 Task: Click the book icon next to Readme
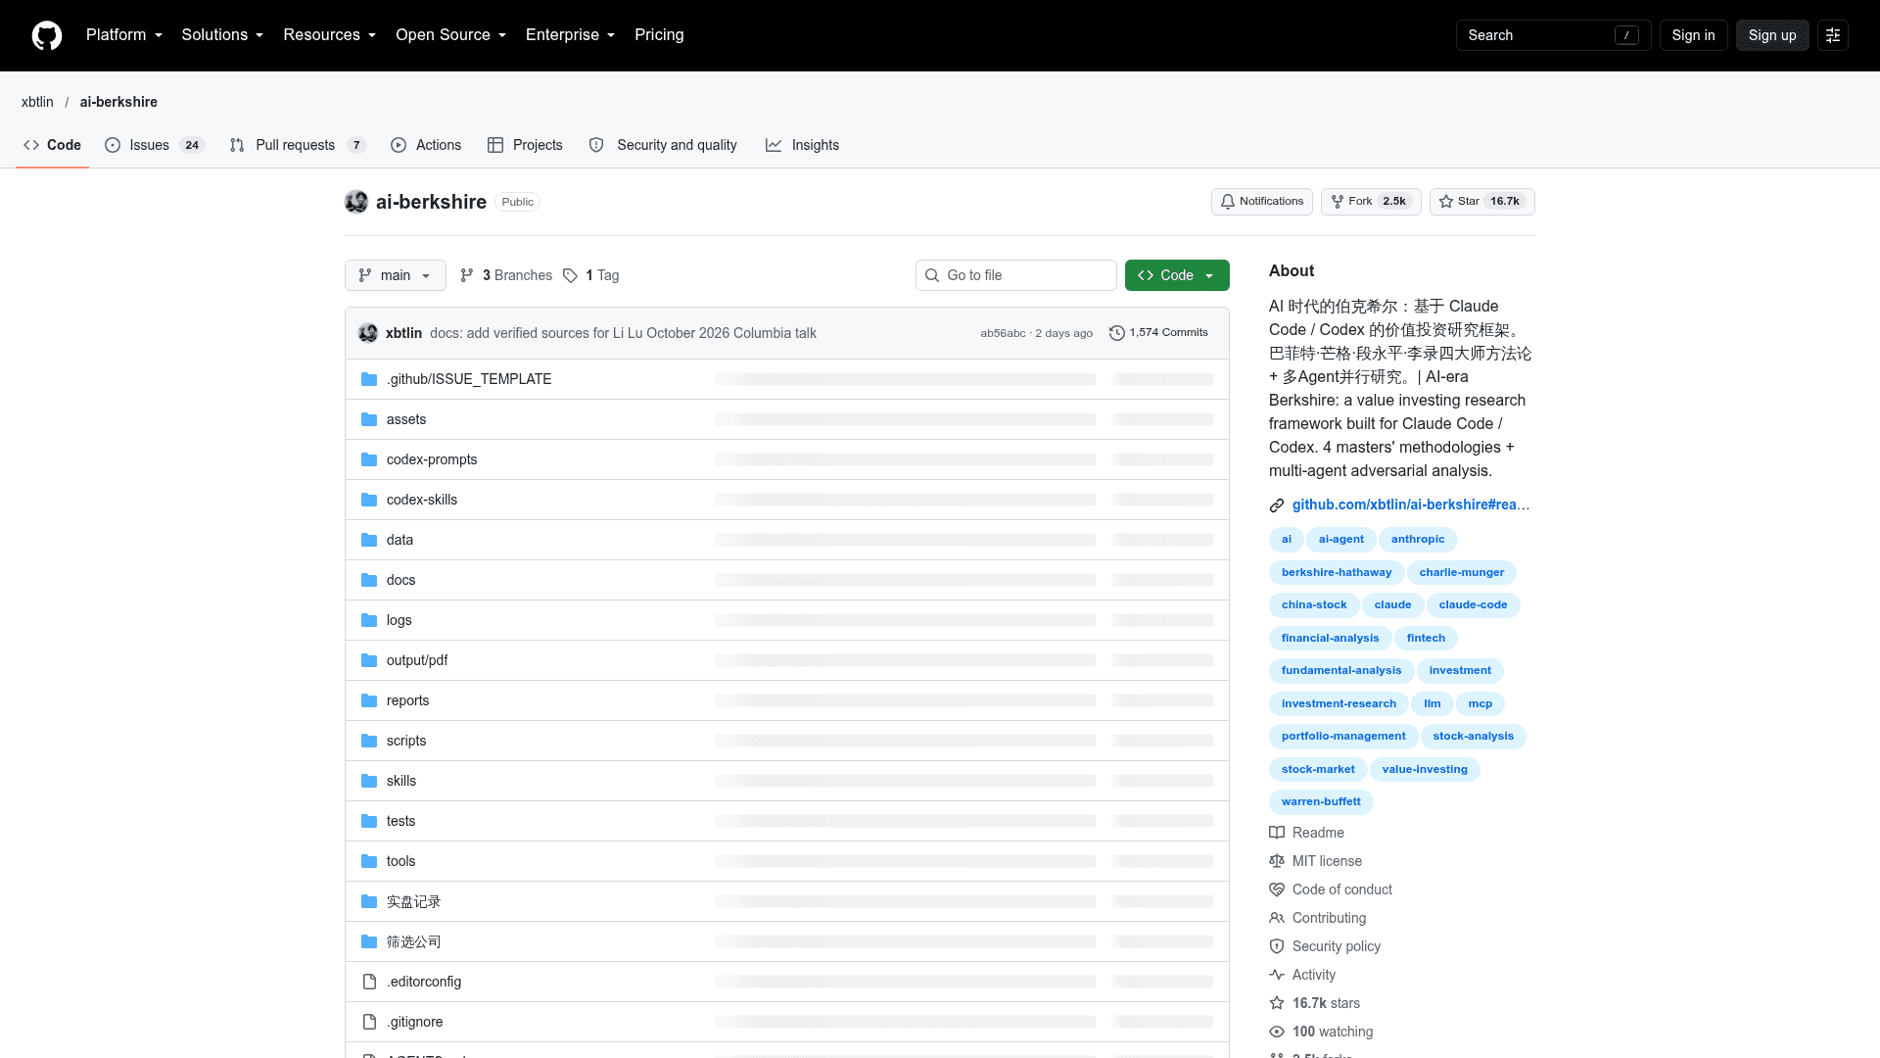coord(1277,833)
